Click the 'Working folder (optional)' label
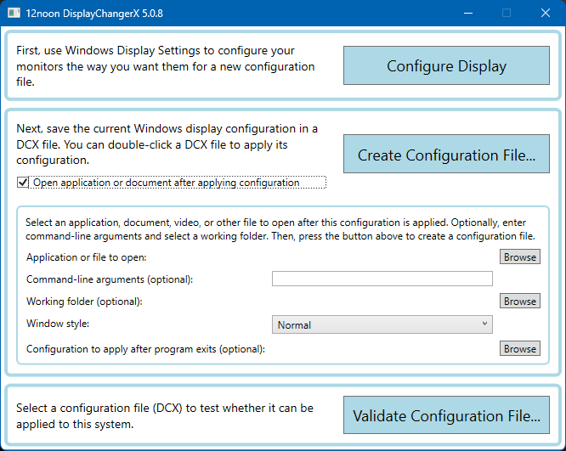 pyautogui.click(x=84, y=302)
